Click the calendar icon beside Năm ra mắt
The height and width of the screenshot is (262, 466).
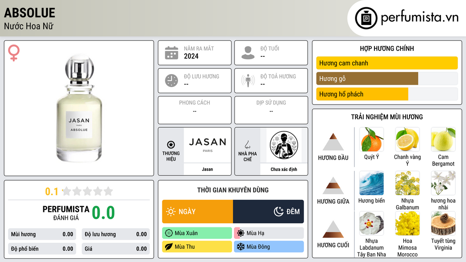click(x=172, y=53)
